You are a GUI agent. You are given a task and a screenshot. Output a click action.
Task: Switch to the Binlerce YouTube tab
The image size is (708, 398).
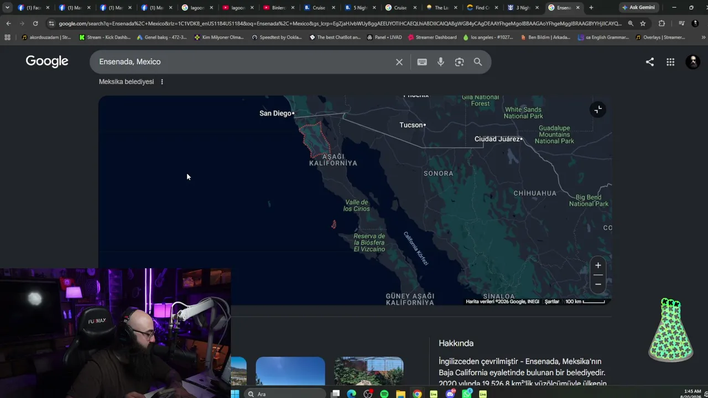point(279,8)
